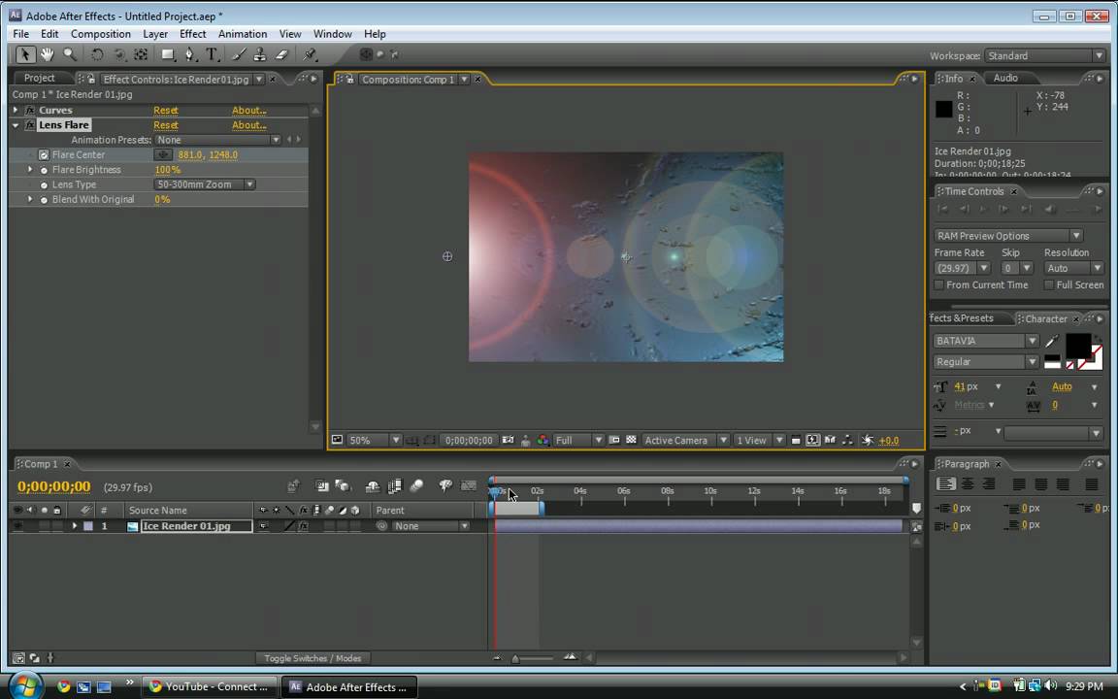The image size is (1118, 699).
Task: Open the 50% magnification dropdown
Action: (374, 440)
